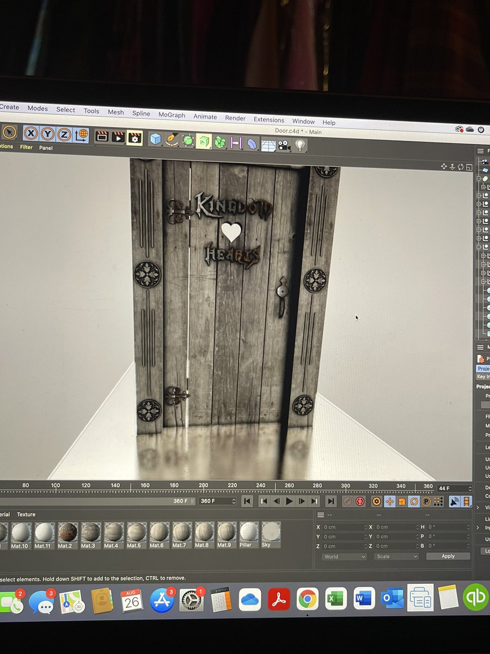Lock the X axis
Screen dimensions: 490x654
(31, 133)
